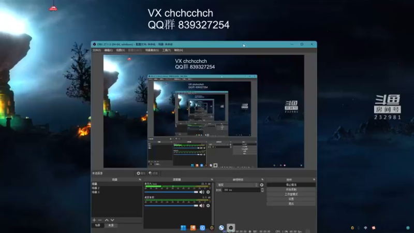This screenshot has height=233, width=414.
Task: Open the 视图(V) menu
Action: point(121,50)
